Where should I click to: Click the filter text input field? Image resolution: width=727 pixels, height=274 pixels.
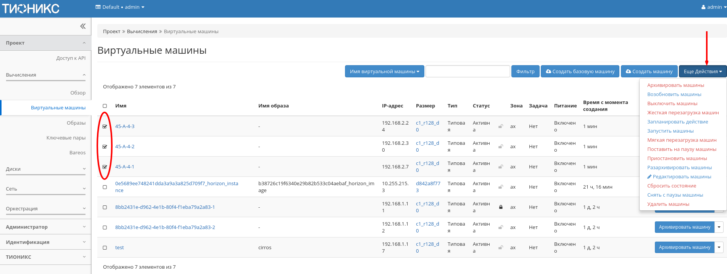click(x=467, y=72)
